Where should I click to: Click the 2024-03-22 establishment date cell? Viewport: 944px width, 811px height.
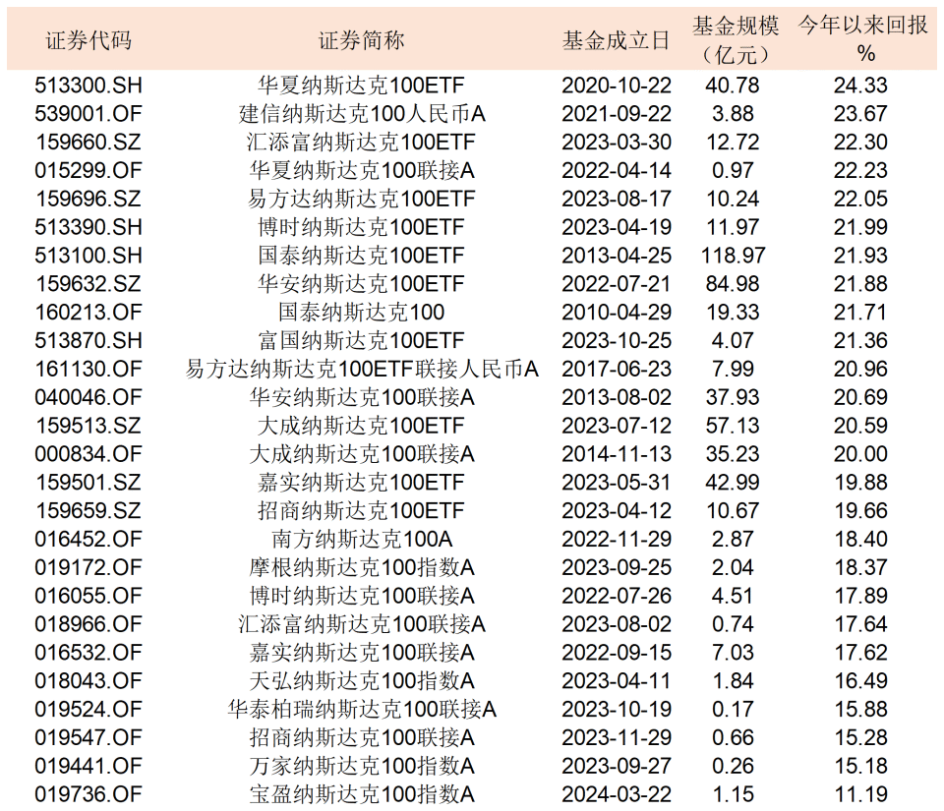[617, 794]
